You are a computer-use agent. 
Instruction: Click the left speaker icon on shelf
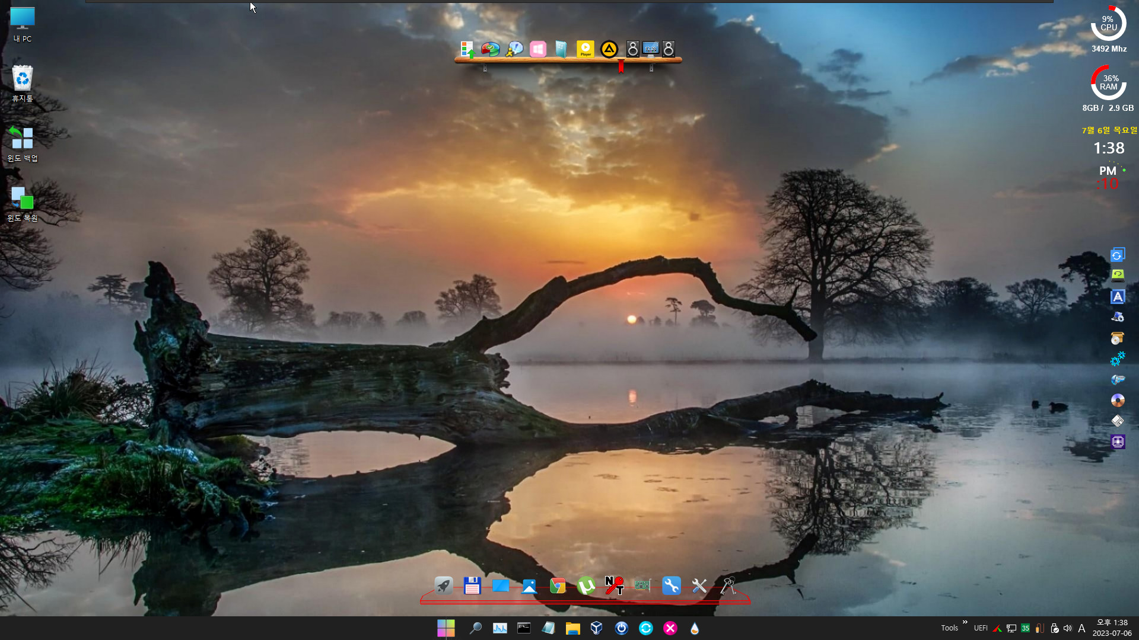(633, 49)
